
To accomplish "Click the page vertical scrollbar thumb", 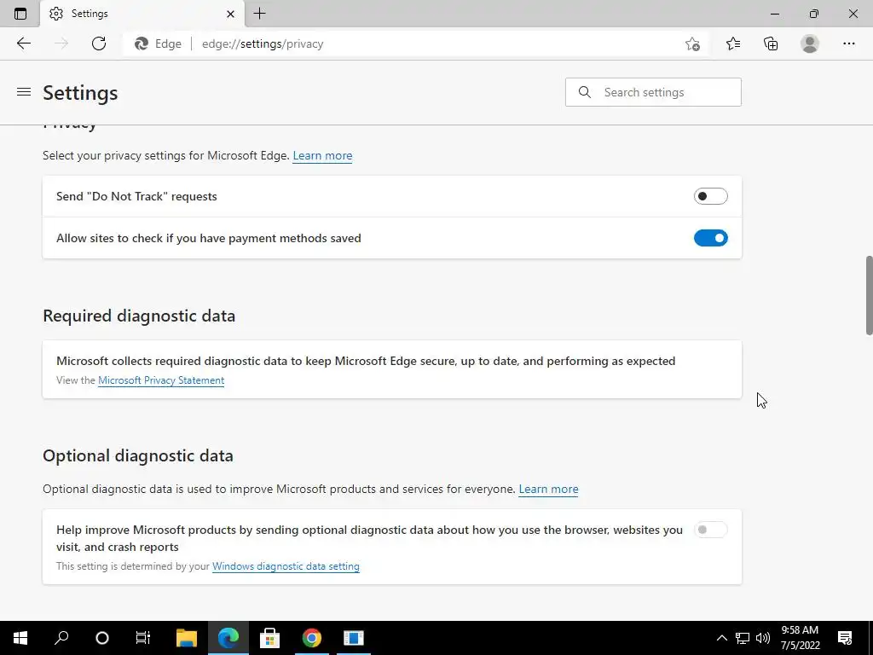I will click(x=869, y=295).
